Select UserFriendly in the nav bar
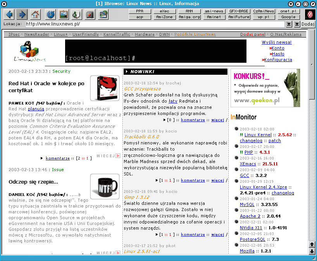Image resolution: width=317 pixels, height=261 pixels. click(86, 34)
